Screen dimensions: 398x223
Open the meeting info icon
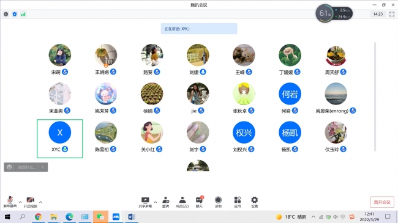[x=6, y=14]
